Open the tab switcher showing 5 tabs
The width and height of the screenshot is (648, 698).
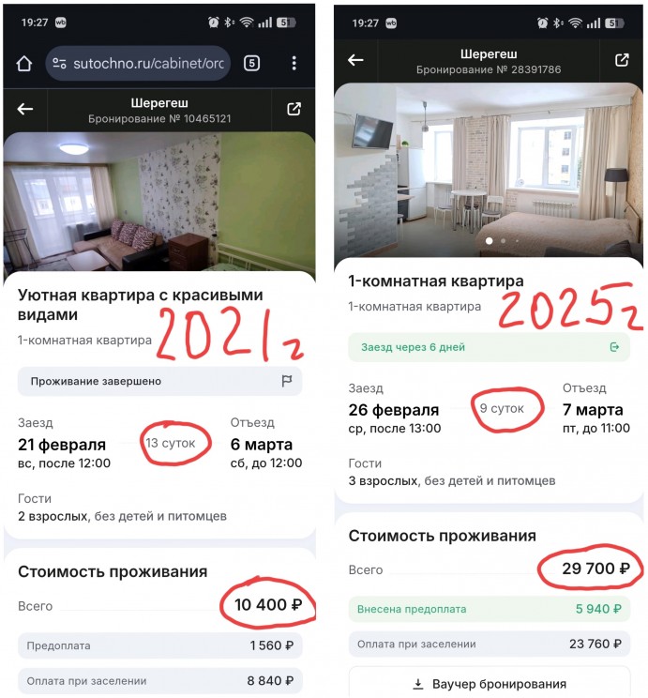pyautogui.click(x=252, y=63)
